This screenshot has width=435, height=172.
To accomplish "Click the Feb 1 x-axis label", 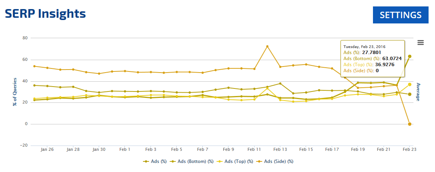I will (x=124, y=149).
